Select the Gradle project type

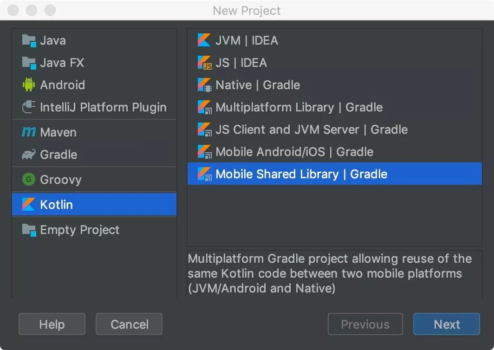pyautogui.click(x=94, y=155)
